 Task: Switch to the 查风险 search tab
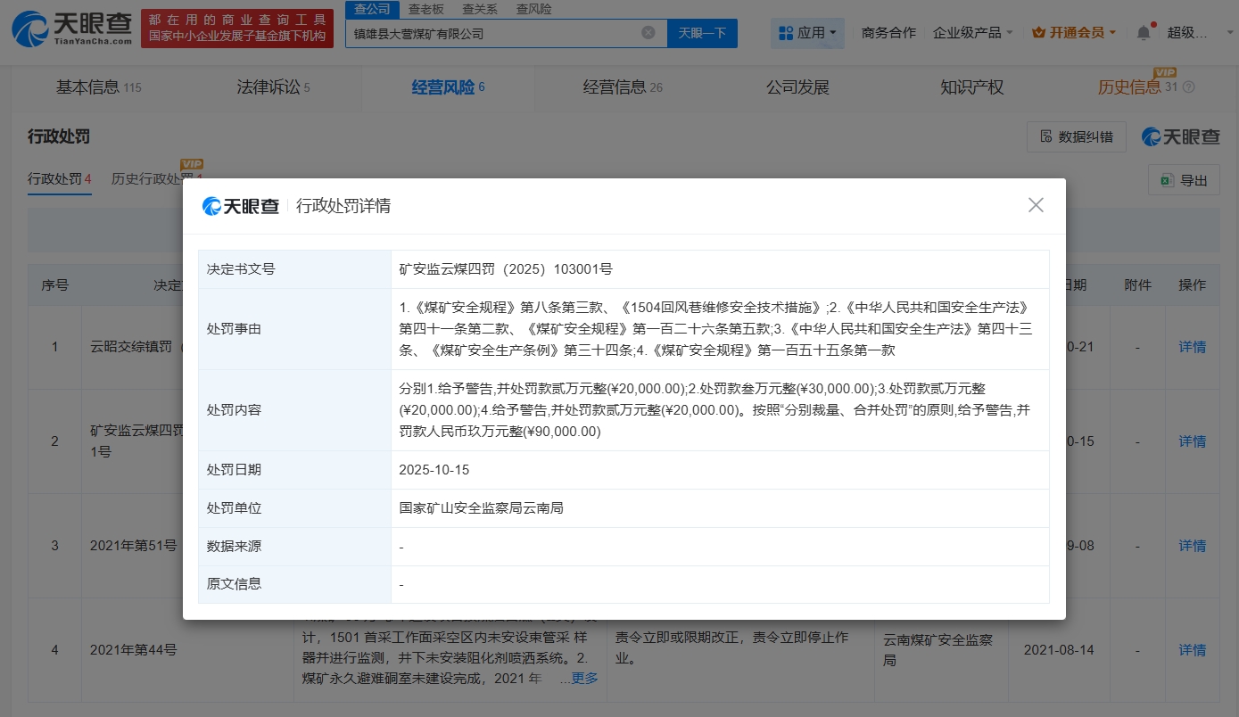coord(533,9)
